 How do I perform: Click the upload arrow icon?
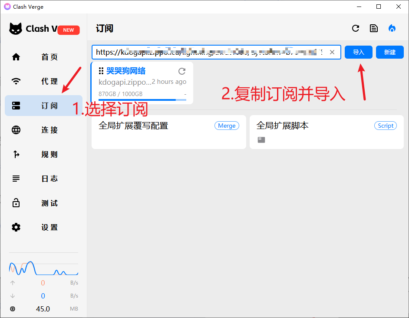(x=13, y=283)
